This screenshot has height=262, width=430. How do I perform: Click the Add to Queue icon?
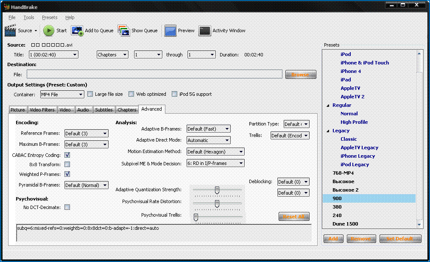[77, 31]
